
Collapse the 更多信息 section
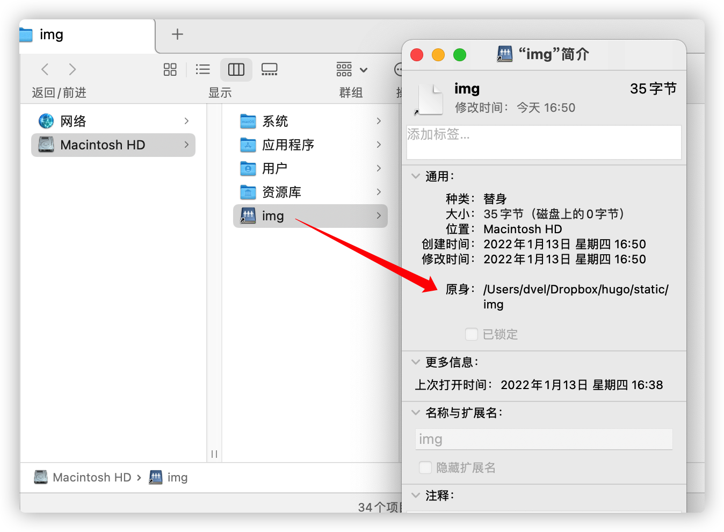[x=415, y=362]
